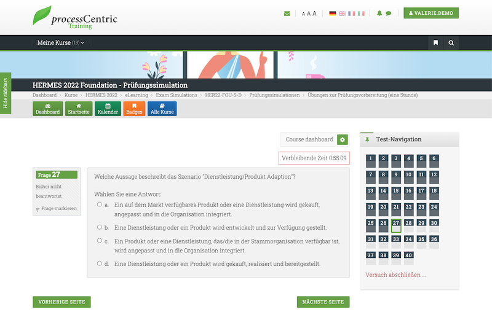The height and width of the screenshot is (312, 492).
Task: Jump to question 26 in Test-Navigation
Action: point(383,225)
